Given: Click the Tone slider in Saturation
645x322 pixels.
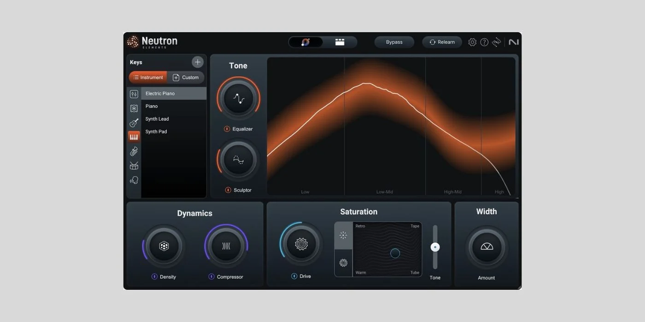Looking at the screenshot, I should 435,247.
